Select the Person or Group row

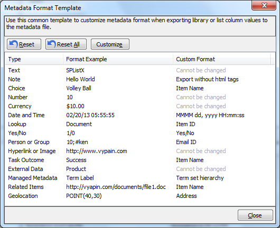tap(140, 142)
